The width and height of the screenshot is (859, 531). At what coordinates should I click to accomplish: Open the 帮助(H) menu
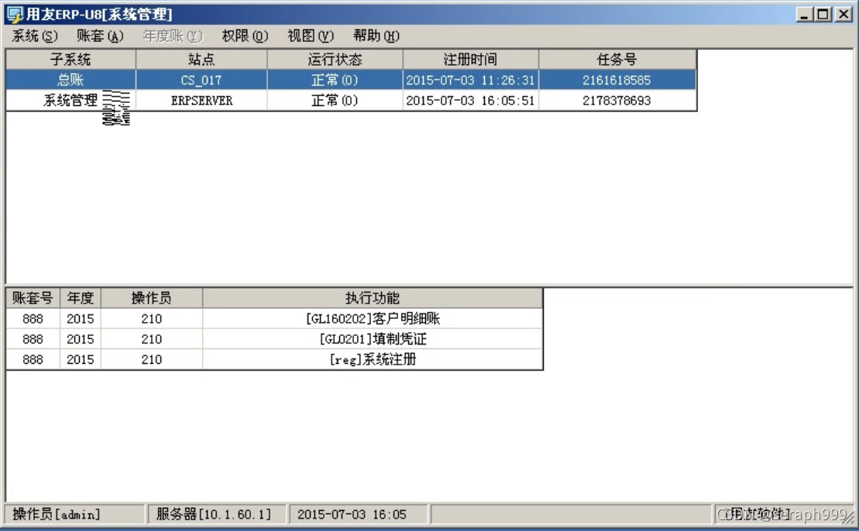pos(376,36)
